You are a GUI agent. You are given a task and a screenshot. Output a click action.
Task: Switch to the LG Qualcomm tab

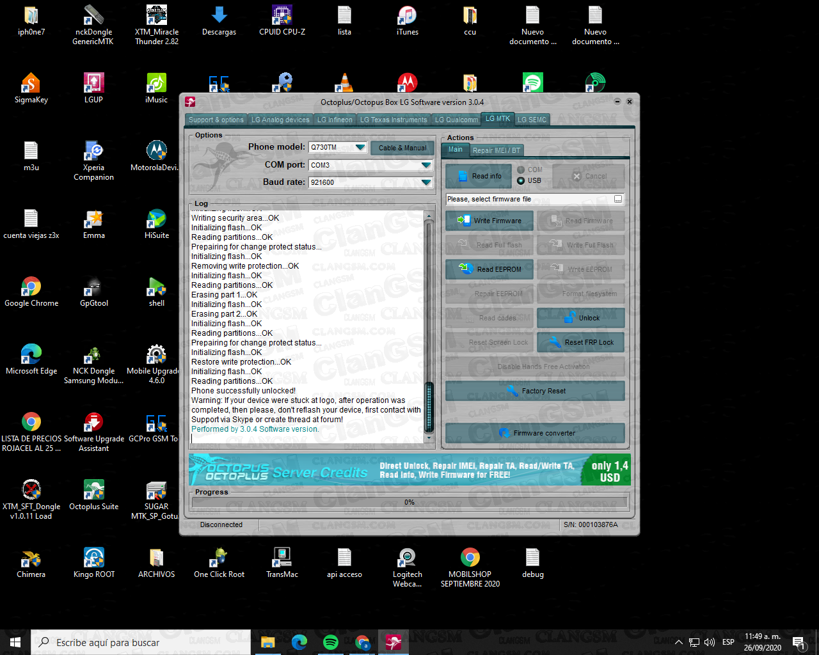click(456, 120)
